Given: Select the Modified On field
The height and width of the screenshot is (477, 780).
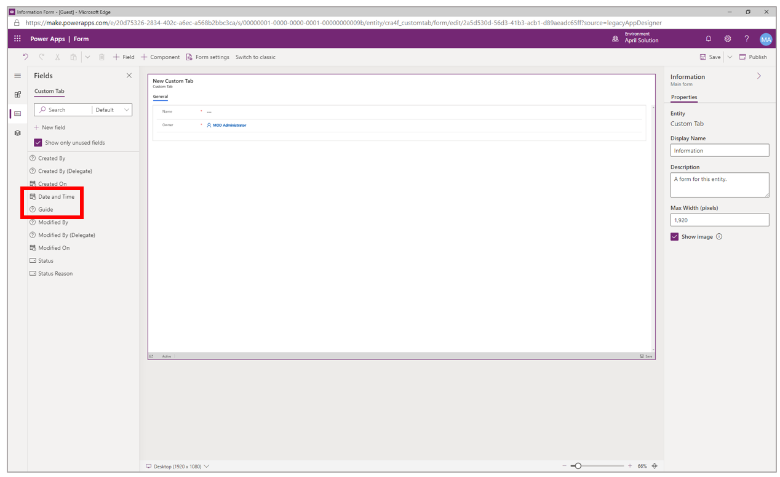Looking at the screenshot, I should 50,248.
